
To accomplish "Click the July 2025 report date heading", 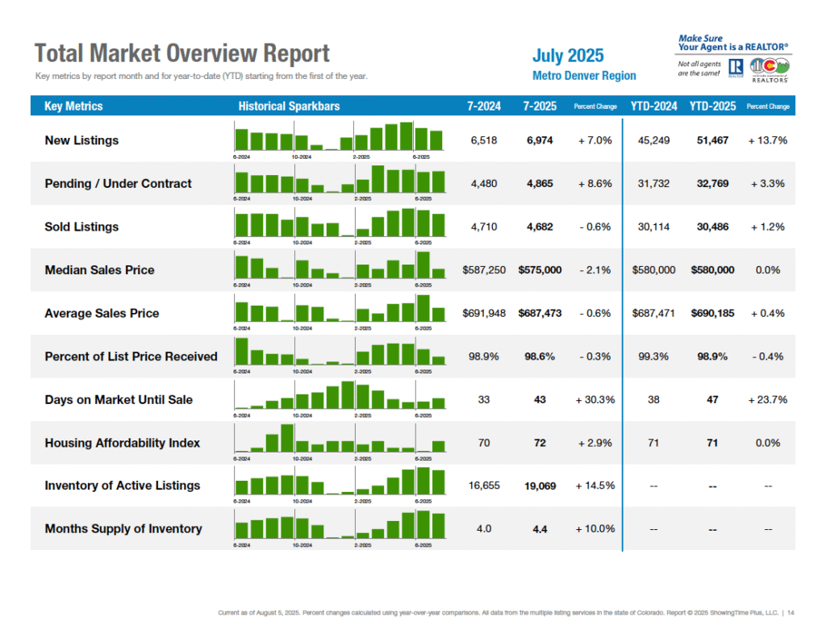I will (568, 56).
